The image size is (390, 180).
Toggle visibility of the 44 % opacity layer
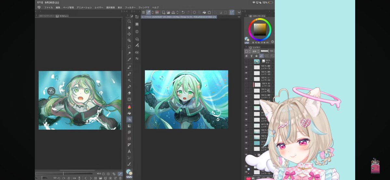click(246, 125)
